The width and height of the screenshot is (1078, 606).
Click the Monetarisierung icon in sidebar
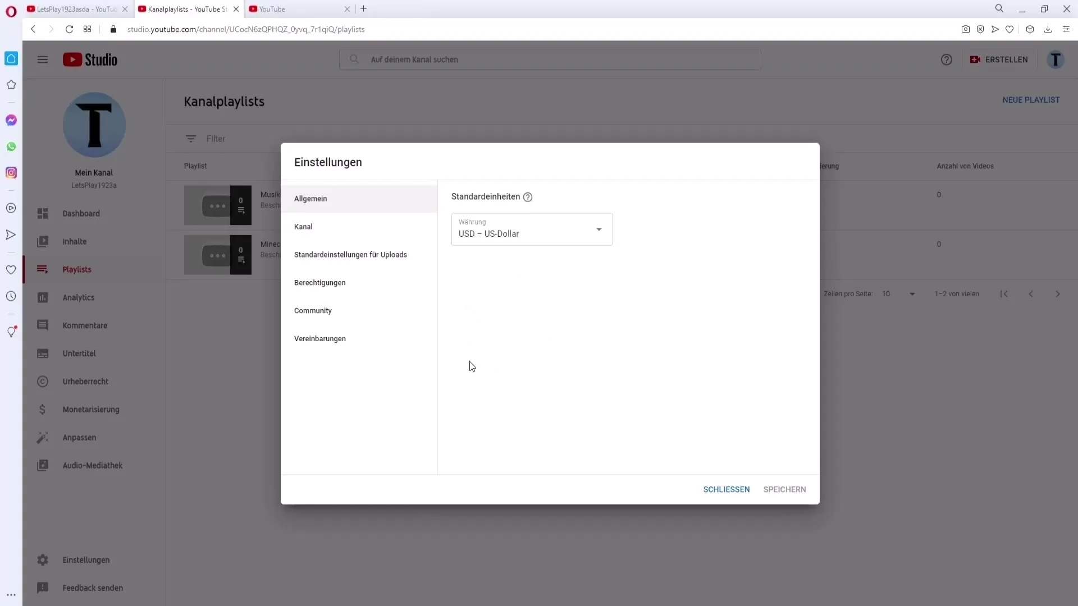click(43, 408)
